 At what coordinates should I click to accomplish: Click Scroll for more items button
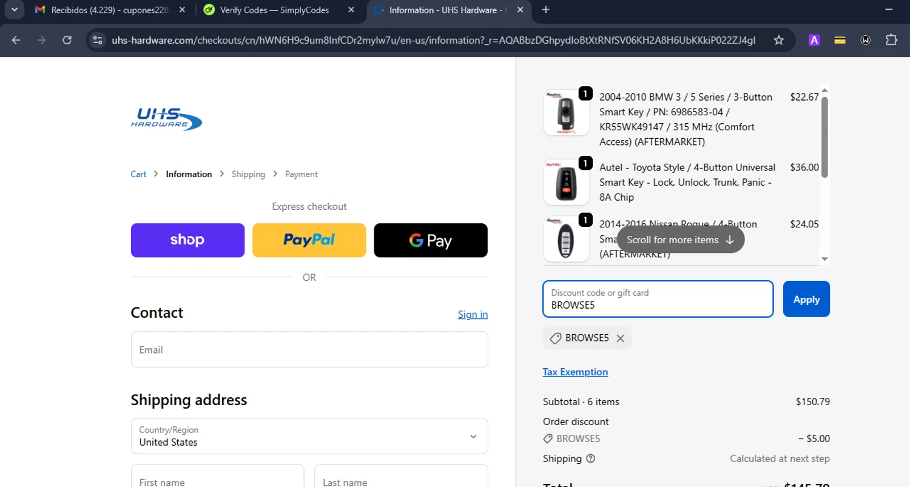click(x=681, y=240)
